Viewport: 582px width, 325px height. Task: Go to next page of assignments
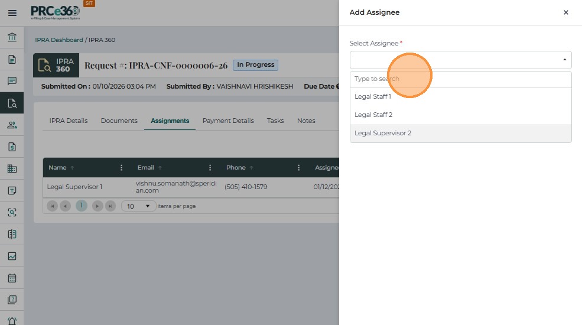(x=97, y=206)
